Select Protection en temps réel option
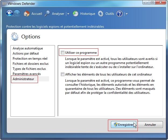 tap(30, 59)
